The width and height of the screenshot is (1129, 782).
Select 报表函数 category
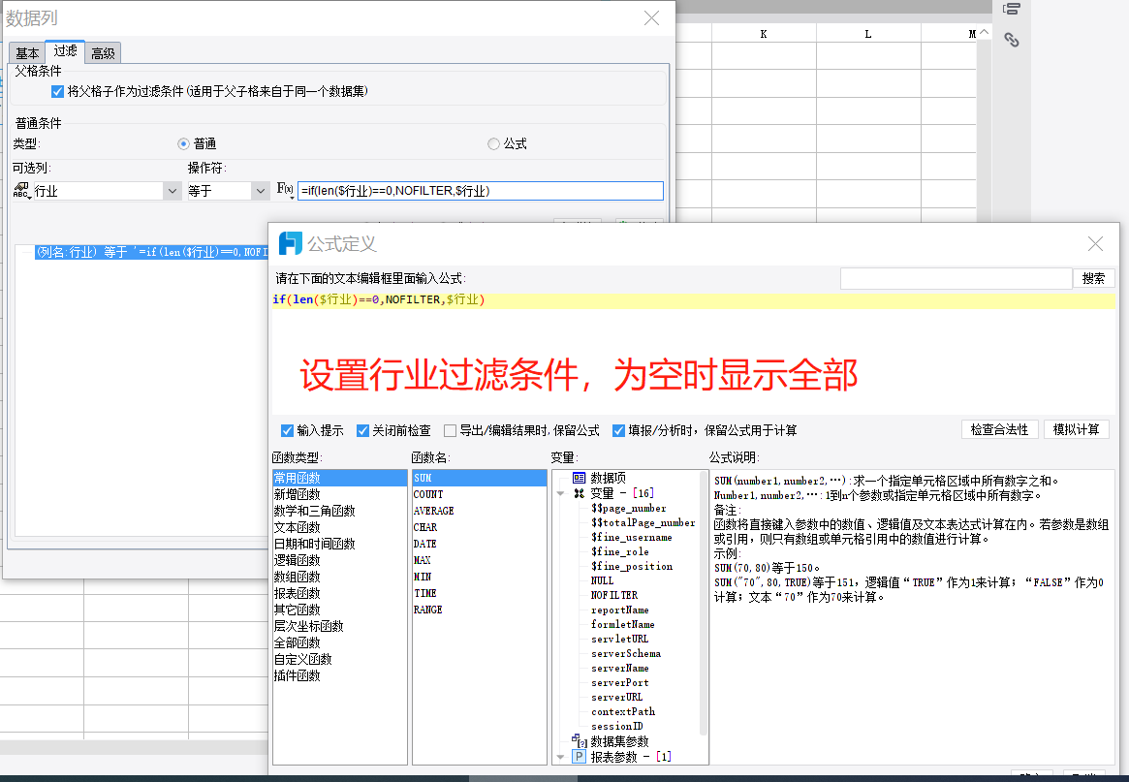pos(340,593)
